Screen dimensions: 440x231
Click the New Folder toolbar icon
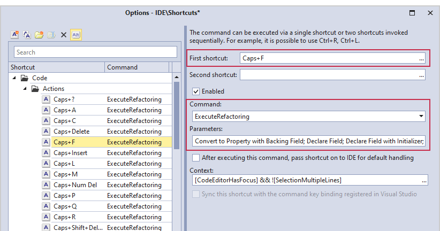[x=39, y=35]
